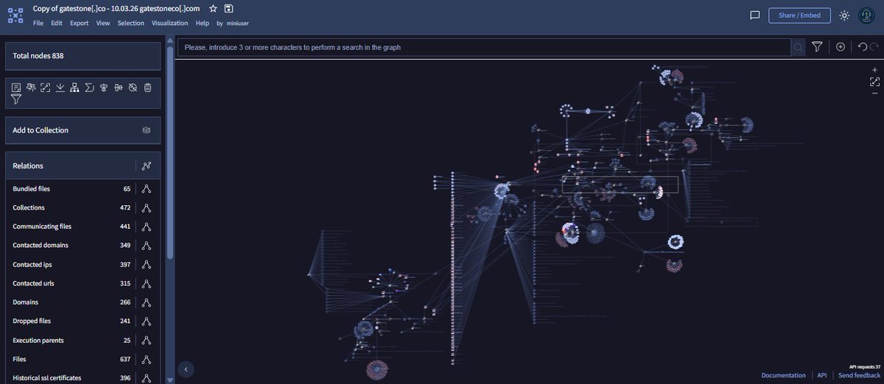Click the left panel scrollbar
Screen dimensions: 884x384
170,151
